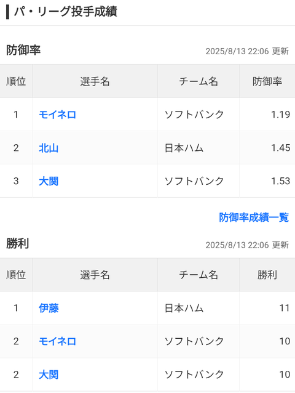Click 防御率 column header
Screen dimensions: 295x393
pos(267,81)
